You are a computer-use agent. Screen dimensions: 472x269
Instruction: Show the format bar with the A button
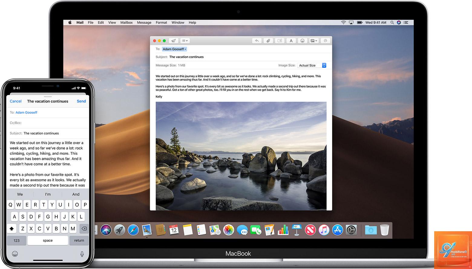(291, 41)
